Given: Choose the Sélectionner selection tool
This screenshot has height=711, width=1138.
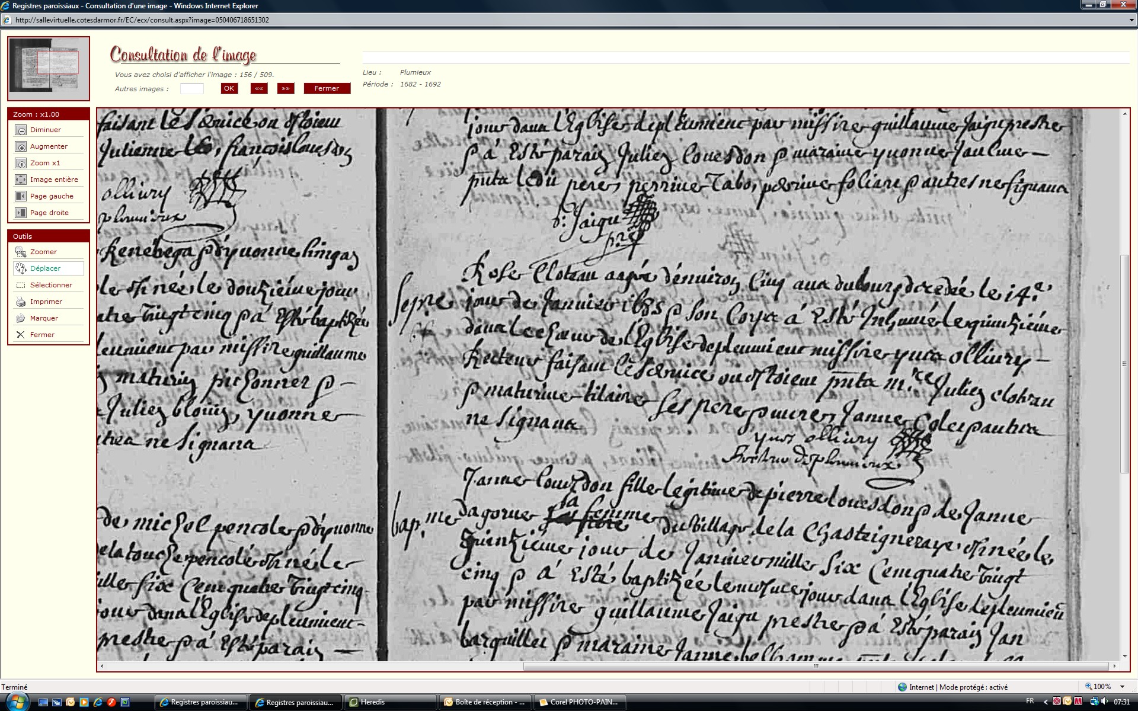Looking at the screenshot, I should (21, 286).
